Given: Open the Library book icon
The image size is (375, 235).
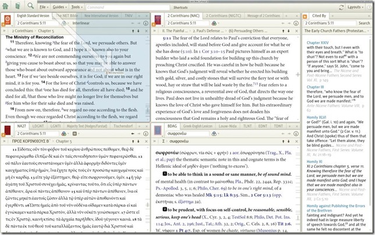Looking at the screenshot, I should (x=17, y=6).
